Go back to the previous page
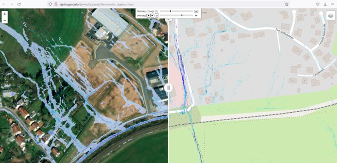 [x=4, y=4]
